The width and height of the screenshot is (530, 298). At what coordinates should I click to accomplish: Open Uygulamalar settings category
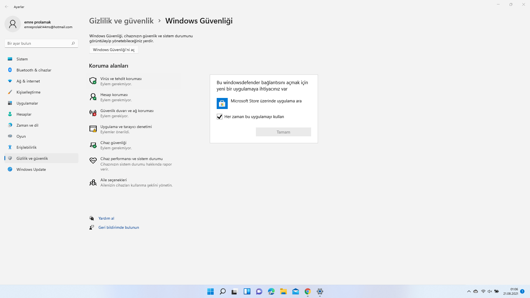tap(41, 103)
